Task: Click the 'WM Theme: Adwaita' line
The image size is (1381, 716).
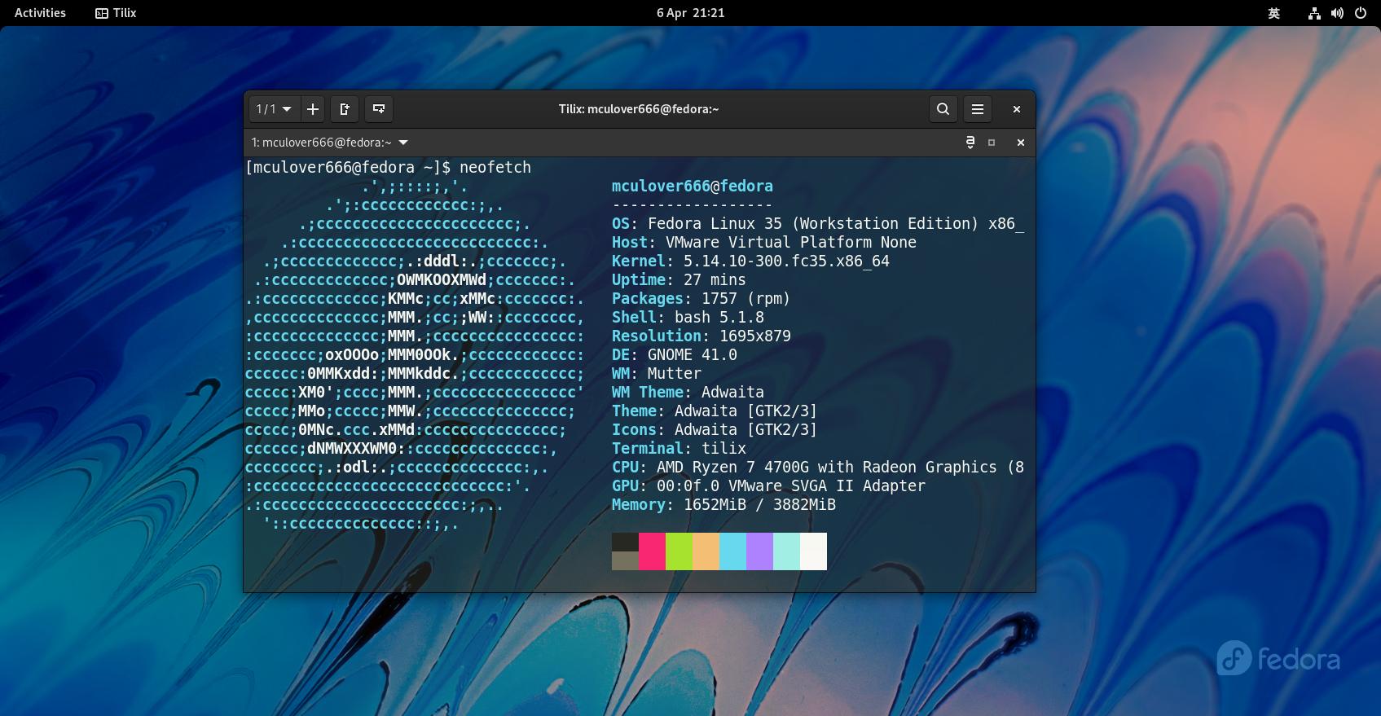Action: click(x=688, y=393)
